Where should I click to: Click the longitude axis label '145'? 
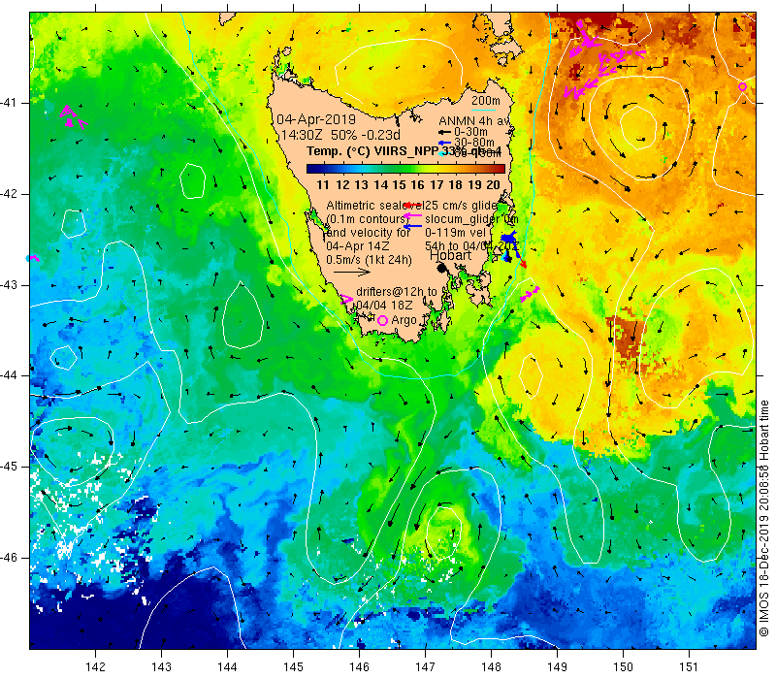coord(294,666)
